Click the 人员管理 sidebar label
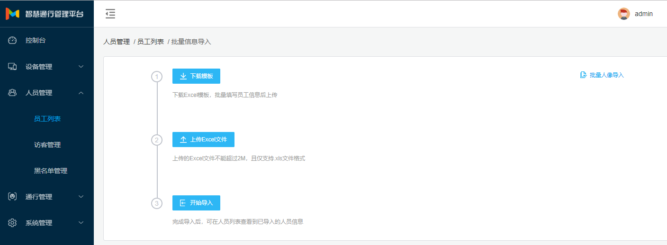The image size is (667, 245). [39, 93]
